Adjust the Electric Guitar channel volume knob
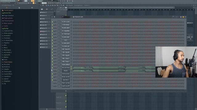Image resolution: width=197 pixels, height=110 pixels. (x=56, y=74)
